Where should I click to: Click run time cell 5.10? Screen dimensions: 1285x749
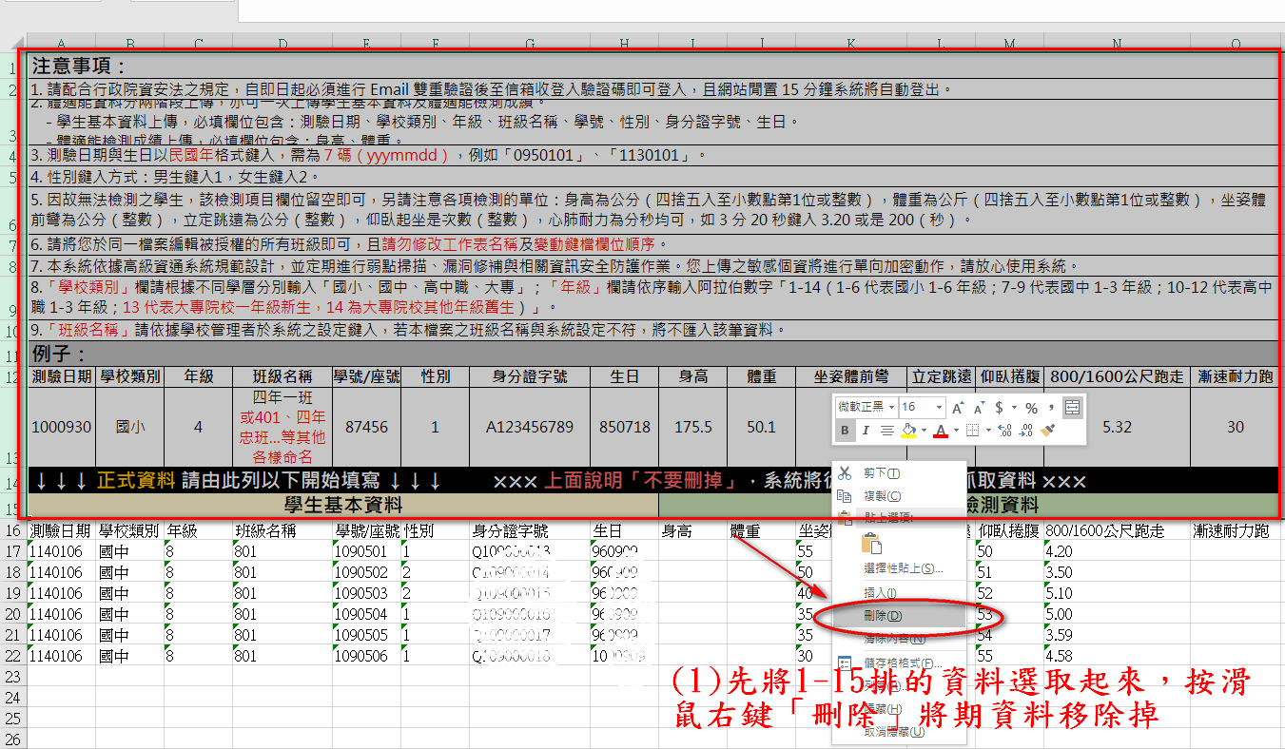1117,593
